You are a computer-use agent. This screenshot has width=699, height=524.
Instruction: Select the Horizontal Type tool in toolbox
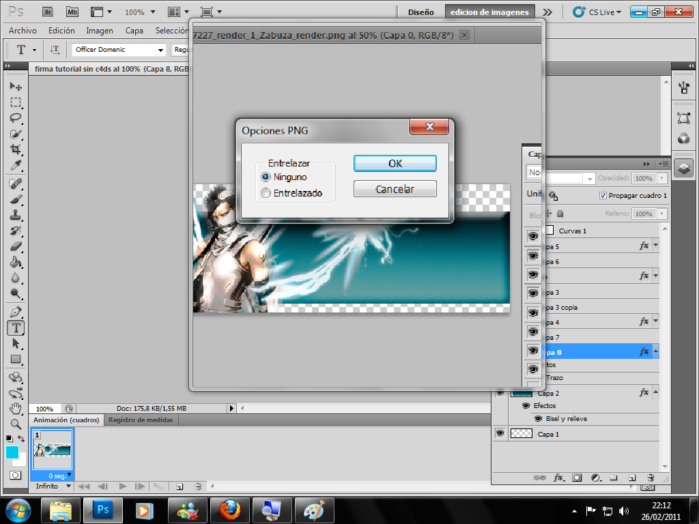pyautogui.click(x=16, y=328)
